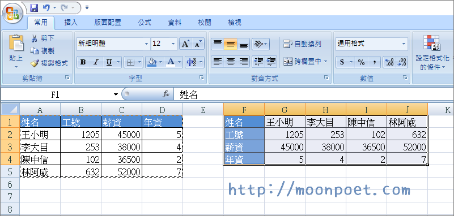Increase the font size
454x216 pixels.
tap(185, 44)
